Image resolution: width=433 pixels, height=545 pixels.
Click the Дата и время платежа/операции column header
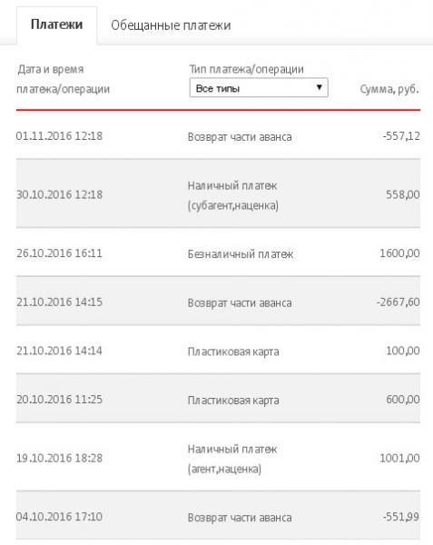64,79
